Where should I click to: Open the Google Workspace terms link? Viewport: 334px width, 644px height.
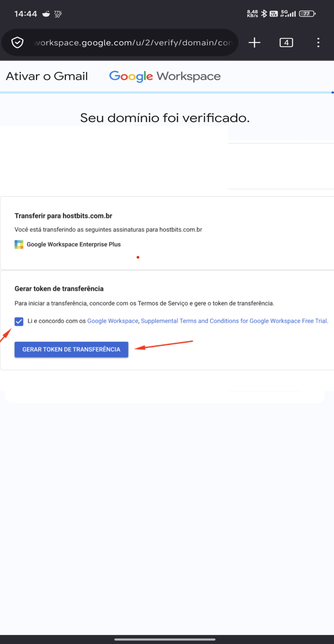click(113, 321)
